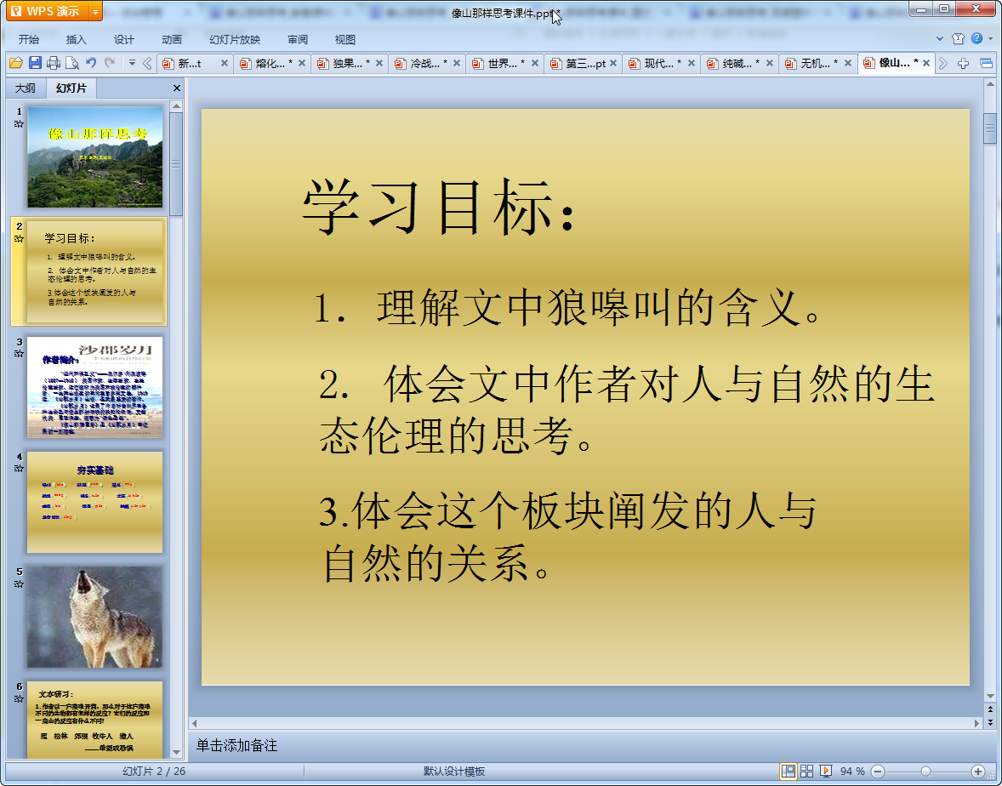Undo the last action with the undo arrow
1002x786 pixels.
point(91,63)
